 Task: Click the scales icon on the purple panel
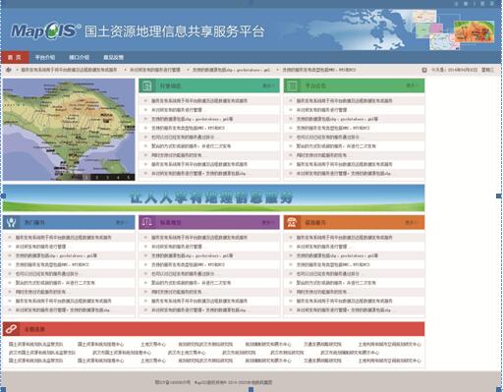147,222
